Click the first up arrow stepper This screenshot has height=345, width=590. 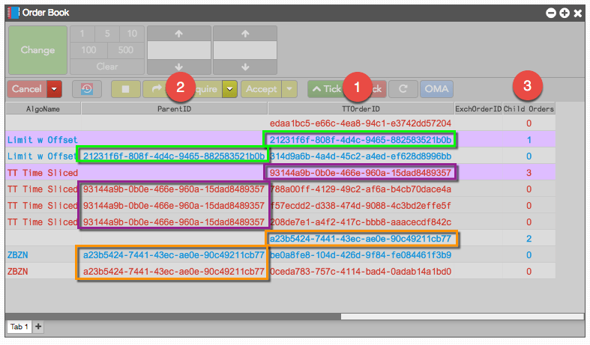pyautogui.click(x=178, y=34)
